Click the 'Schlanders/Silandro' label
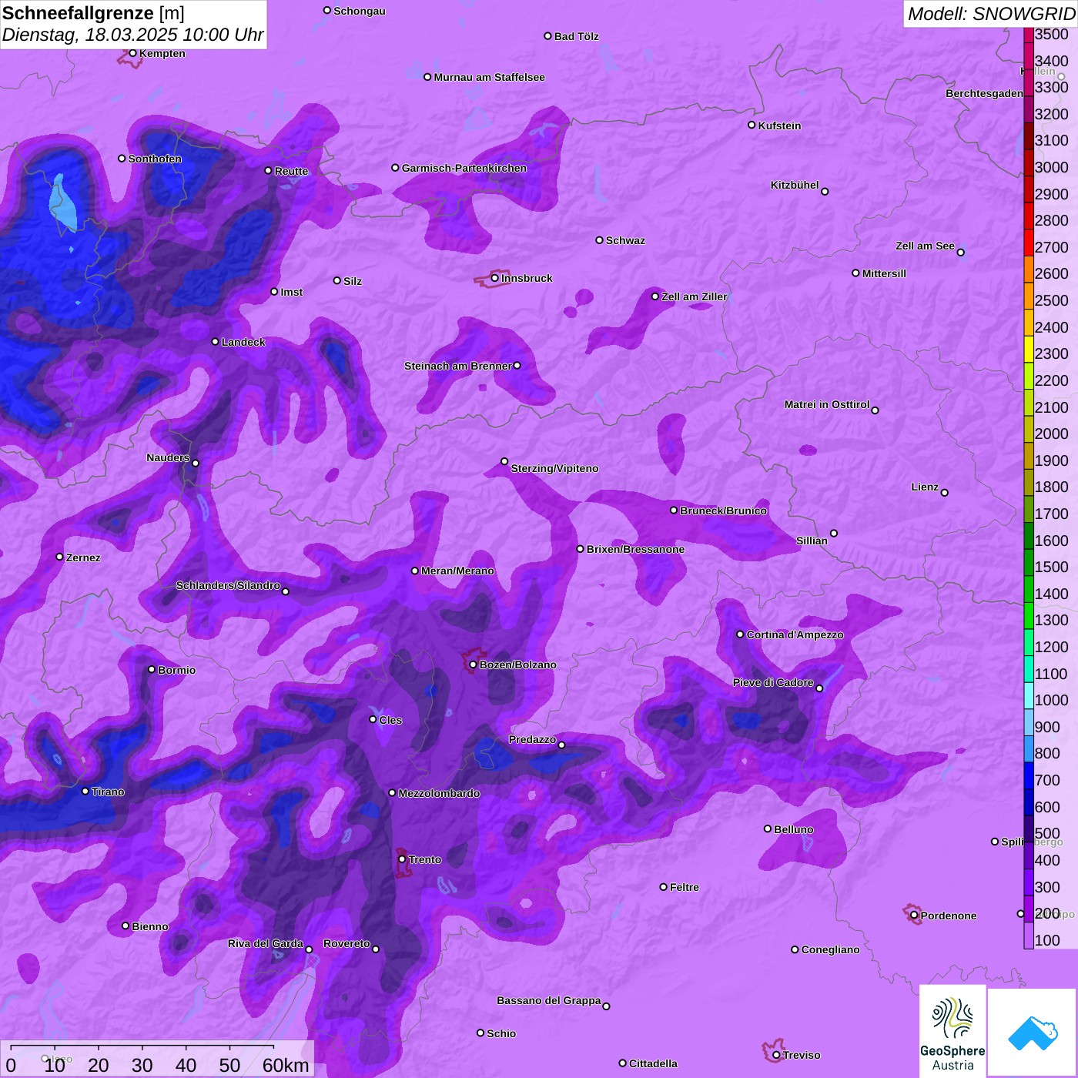The image size is (1078, 1078). point(228,585)
